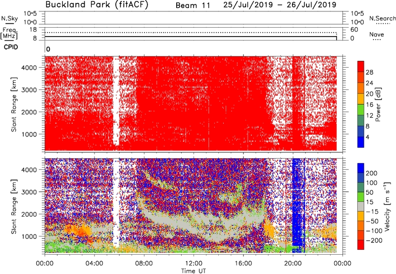Click the '20:00' time axis tick label

293,264
